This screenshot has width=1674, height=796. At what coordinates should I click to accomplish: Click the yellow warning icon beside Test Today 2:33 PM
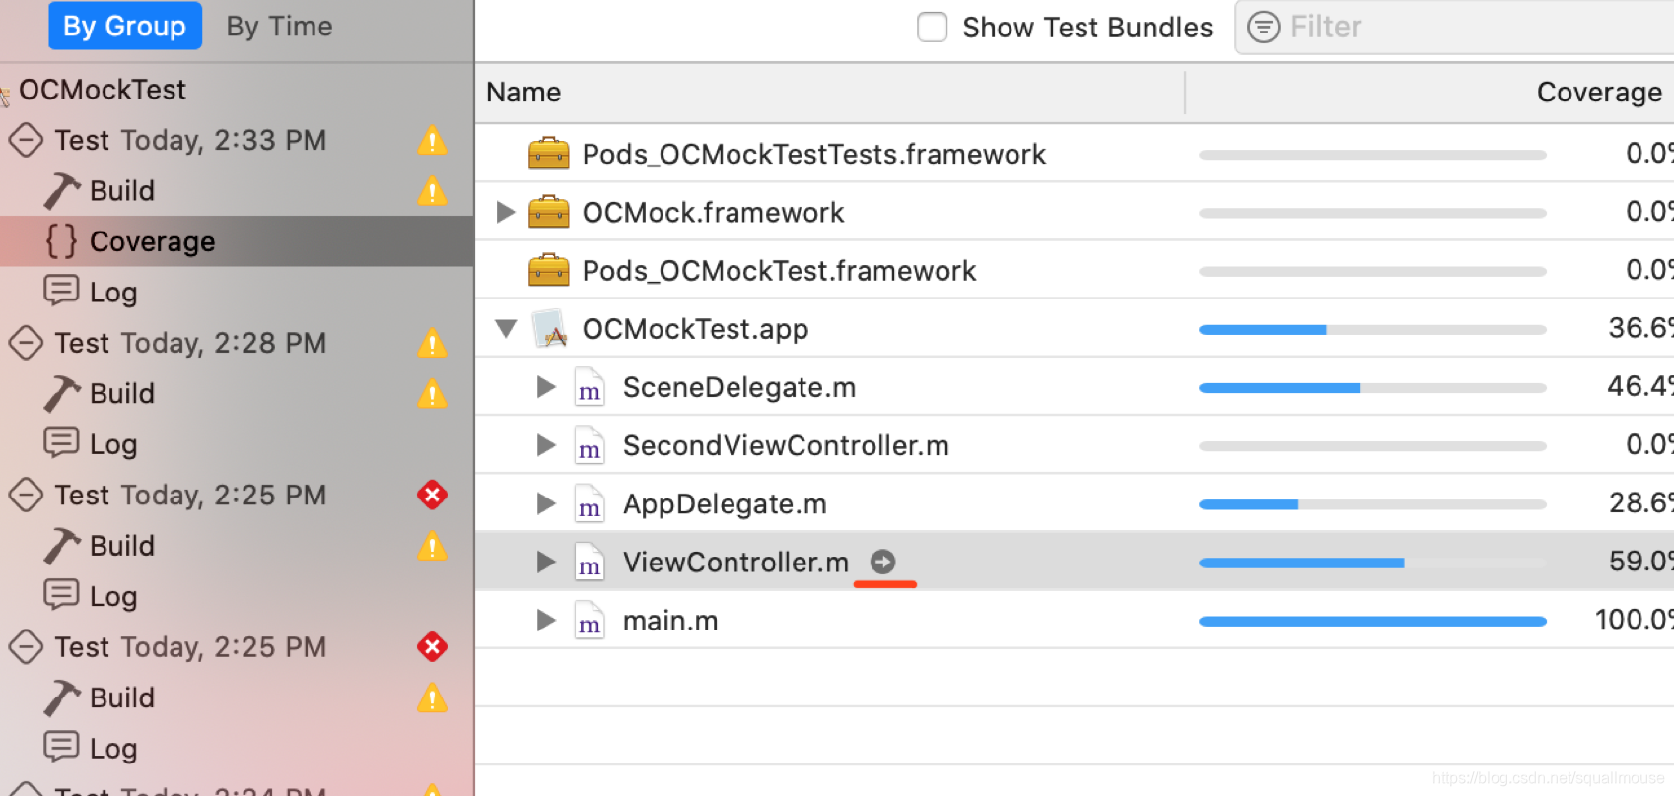pos(432,140)
